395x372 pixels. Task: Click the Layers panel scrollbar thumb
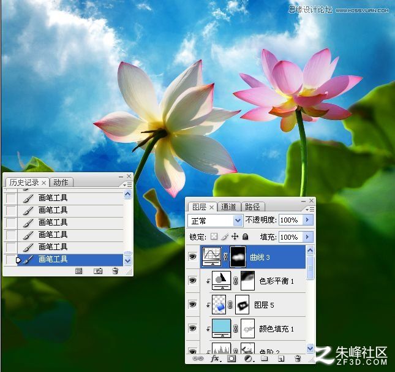pyautogui.click(x=310, y=268)
